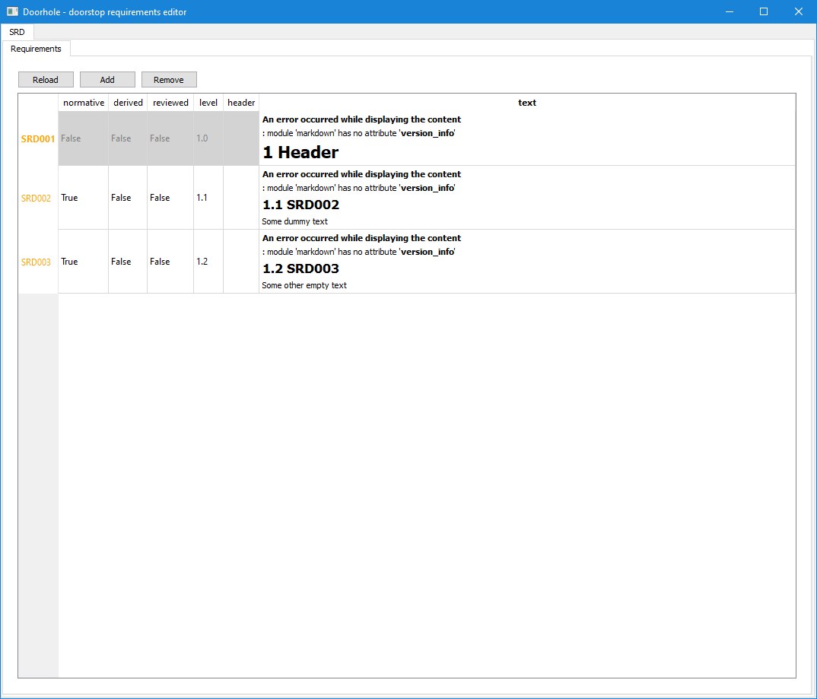Select the SRD003 row header
This screenshot has width=817, height=699.
37,261
